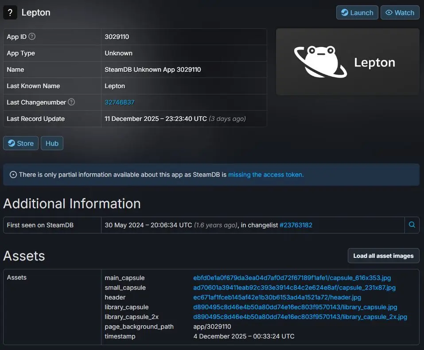Click the question-mark app icon beside Lepton title
424x350 pixels.
(x=10, y=12)
